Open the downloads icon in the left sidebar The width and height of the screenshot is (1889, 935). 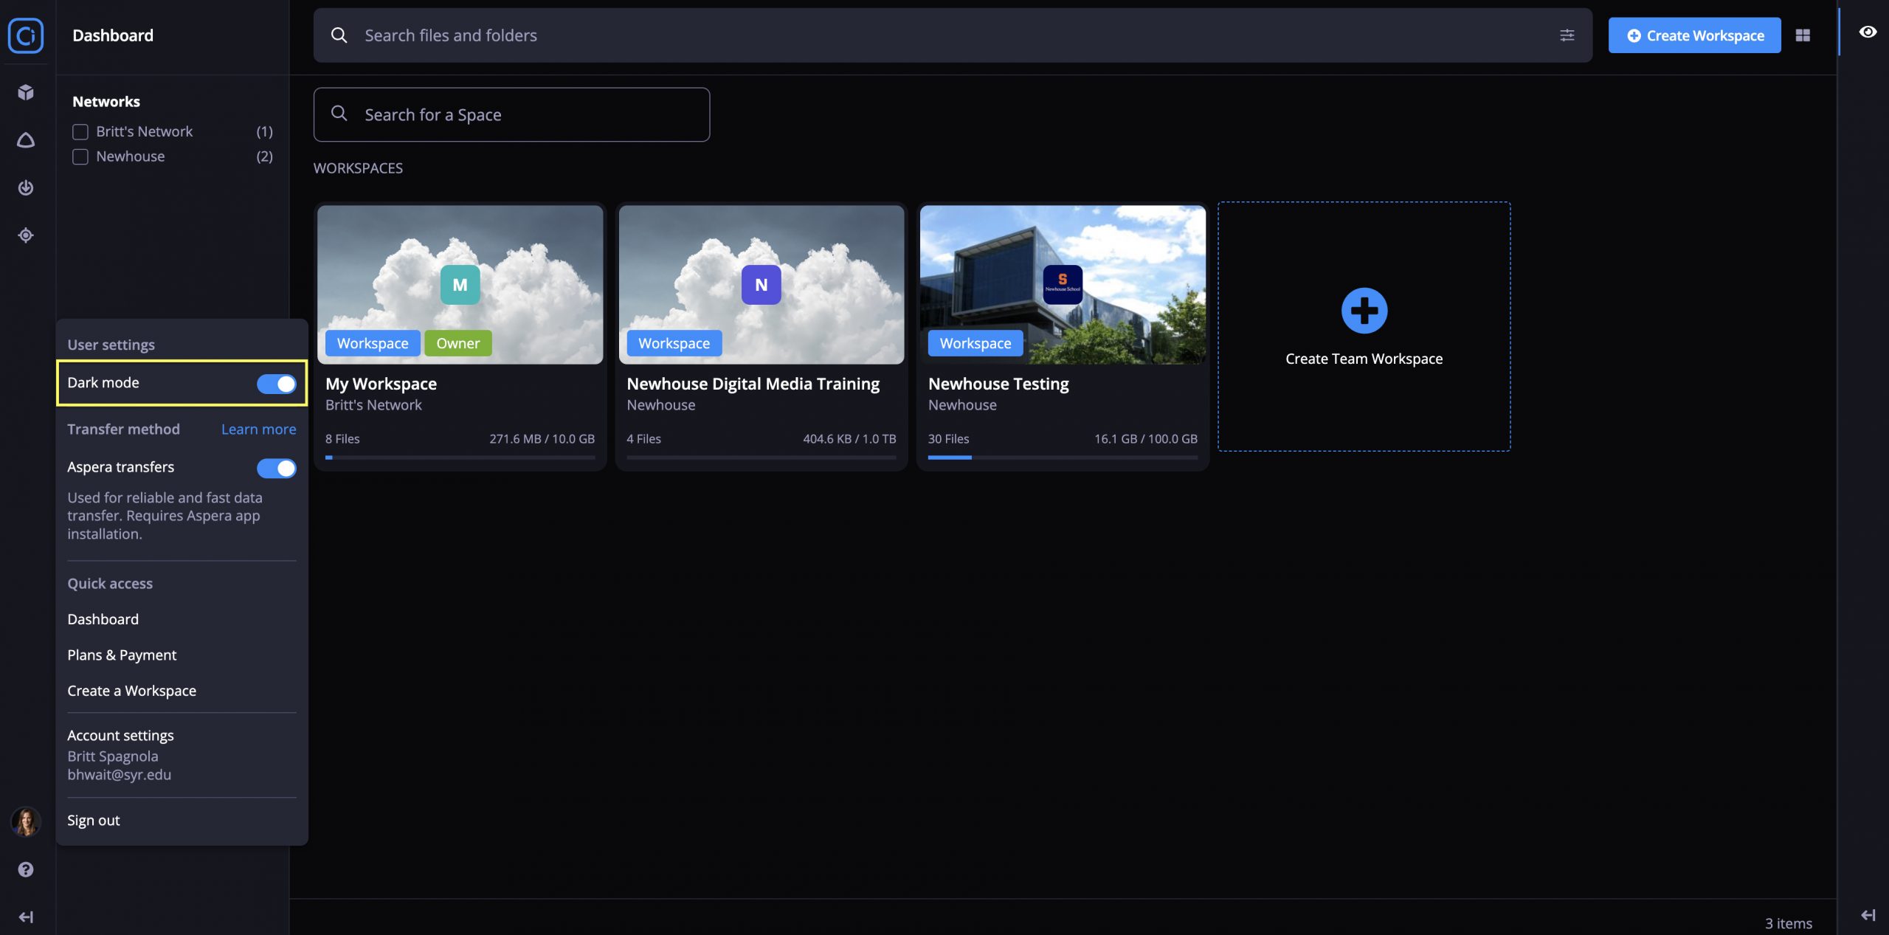26,187
